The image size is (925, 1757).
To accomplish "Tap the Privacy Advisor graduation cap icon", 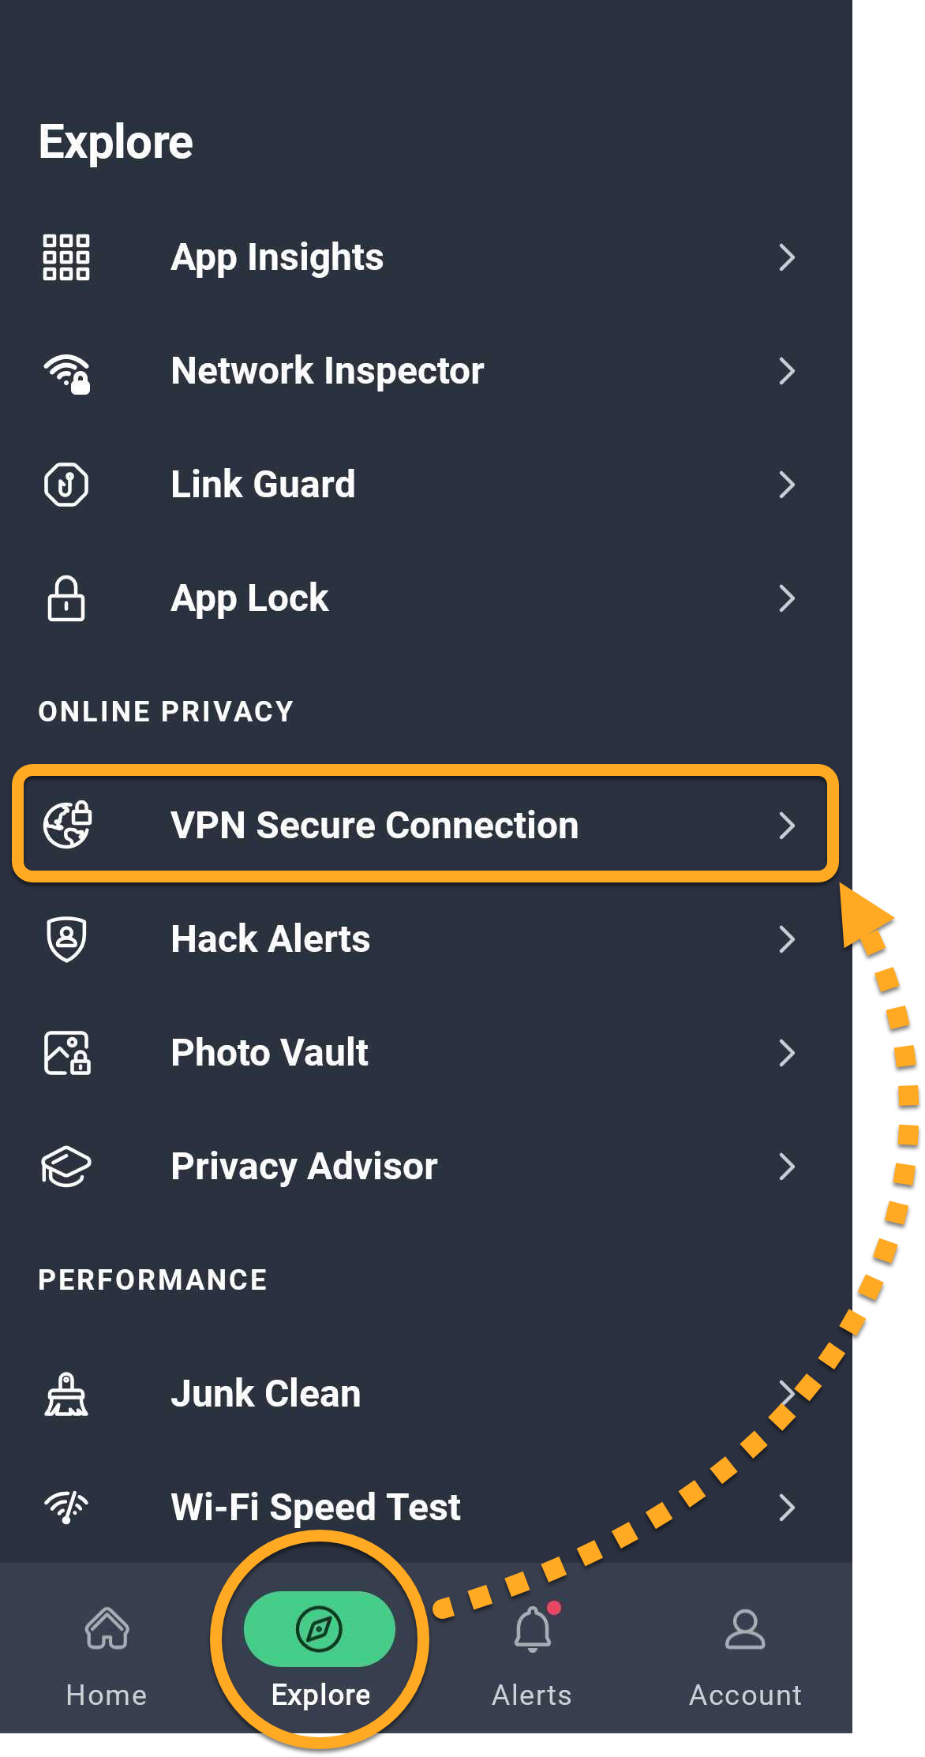I will click(66, 1167).
